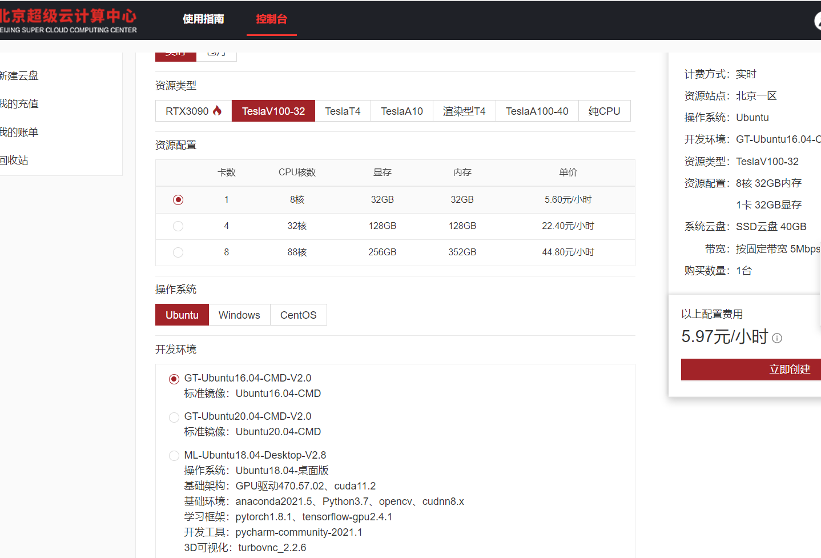This screenshot has height=558, width=821.
Task: Choose the GT-Ubuntu16.04-CMD-V2.0 environment radio button
Action: (x=174, y=379)
